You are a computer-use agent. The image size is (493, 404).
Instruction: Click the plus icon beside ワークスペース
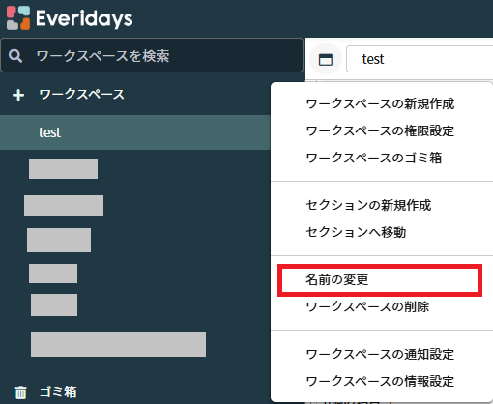point(18,95)
